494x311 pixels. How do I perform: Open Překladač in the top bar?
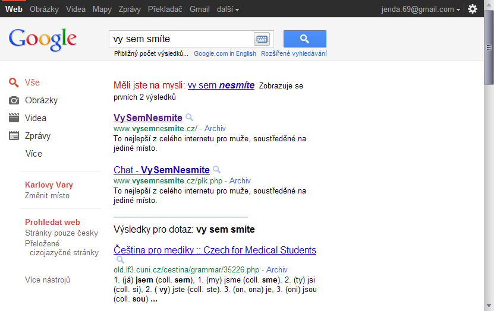point(165,9)
